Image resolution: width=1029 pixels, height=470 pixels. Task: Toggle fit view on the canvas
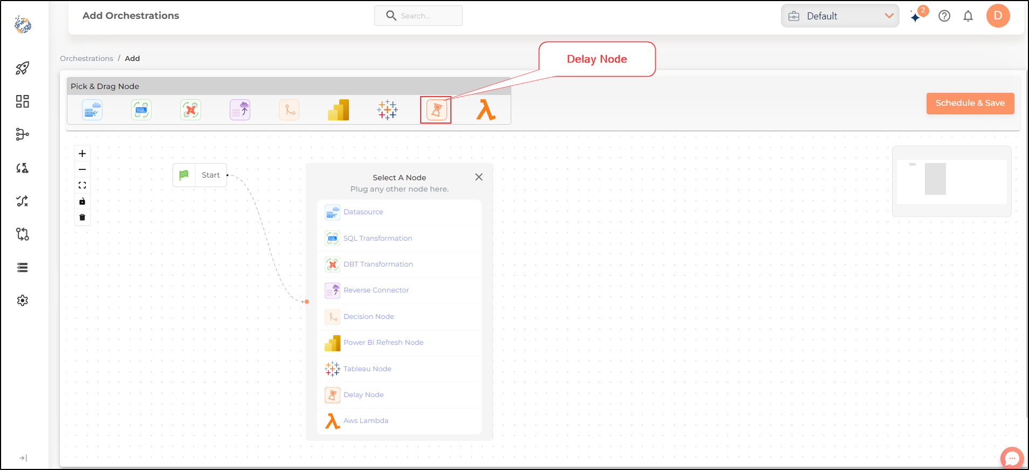click(82, 185)
